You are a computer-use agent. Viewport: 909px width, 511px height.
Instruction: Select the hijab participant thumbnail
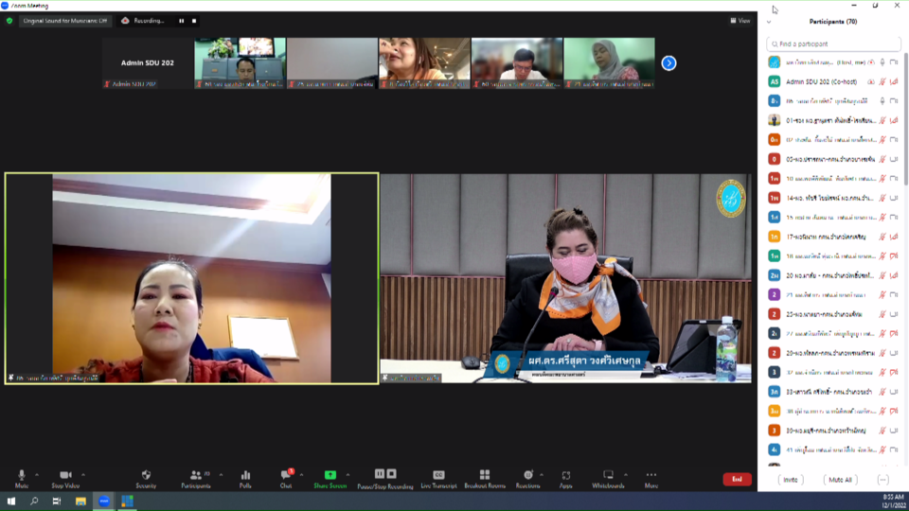[609, 63]
